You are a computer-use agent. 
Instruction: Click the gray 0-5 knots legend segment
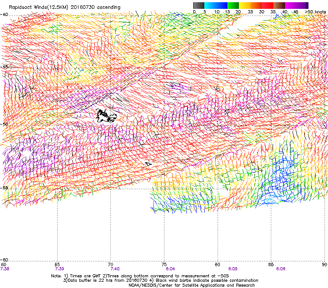(x=199, y=5)
